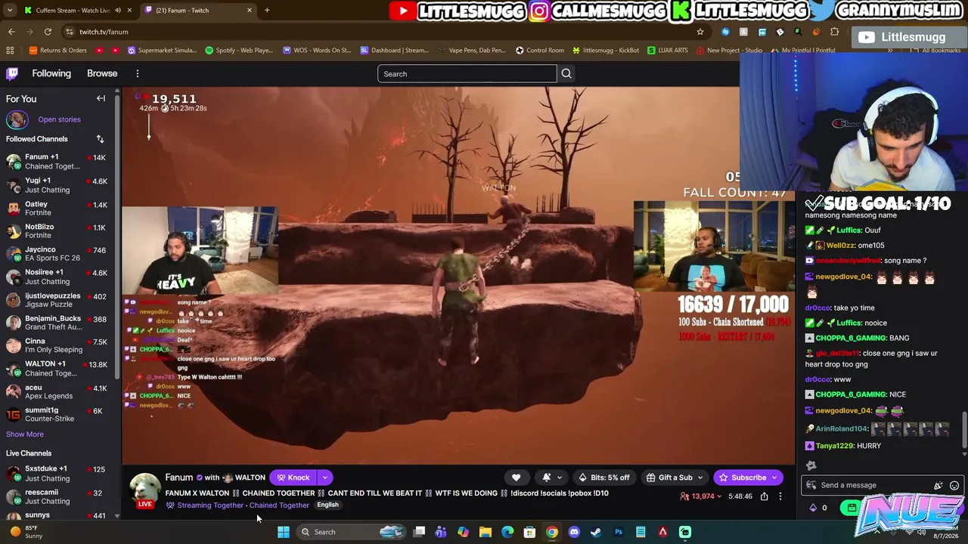Open Fanum's channel avatar

click(x=144, y=490)
